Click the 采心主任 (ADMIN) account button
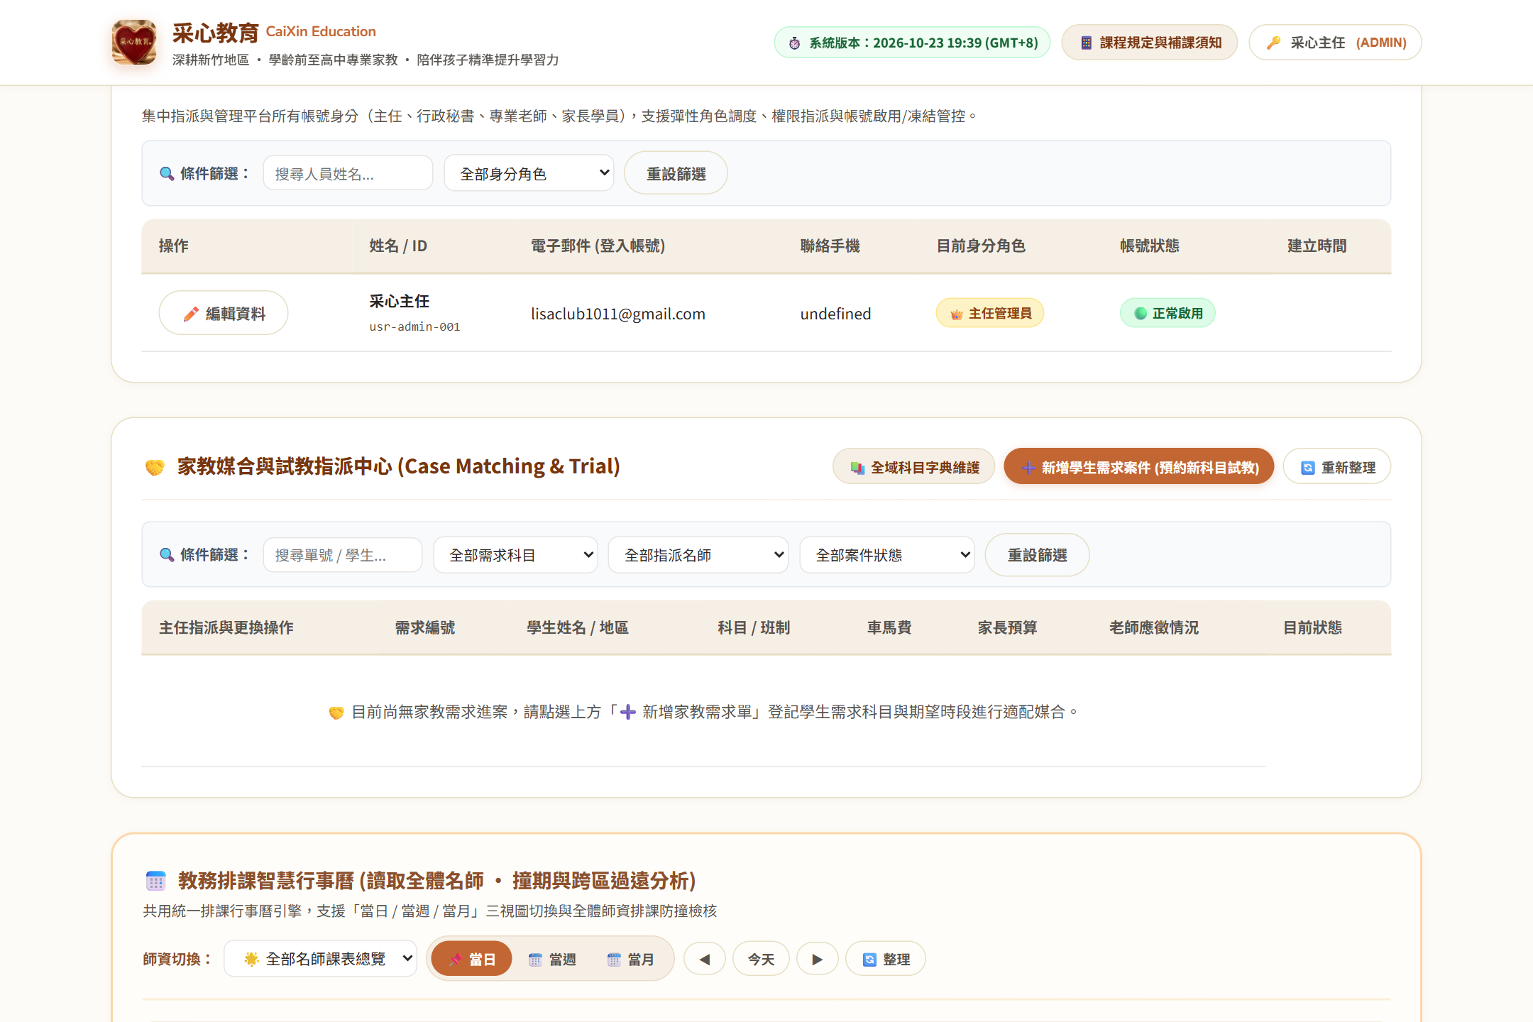Image resolution: width=1533 pixels, height=1022 pixels. tap(1335, 43)
